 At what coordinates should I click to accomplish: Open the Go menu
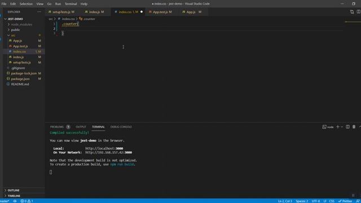coord(49,4)
